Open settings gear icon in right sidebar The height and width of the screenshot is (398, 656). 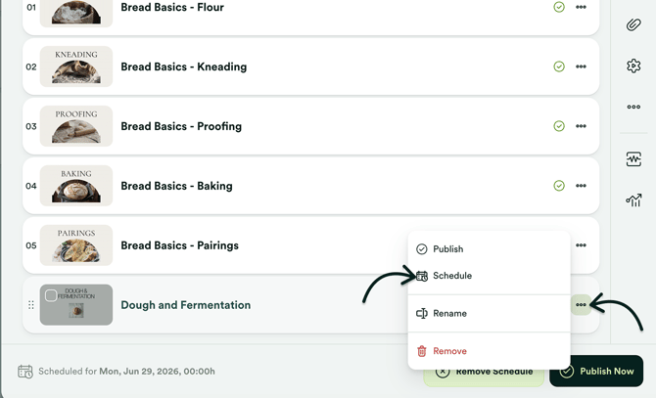(633, 66)
